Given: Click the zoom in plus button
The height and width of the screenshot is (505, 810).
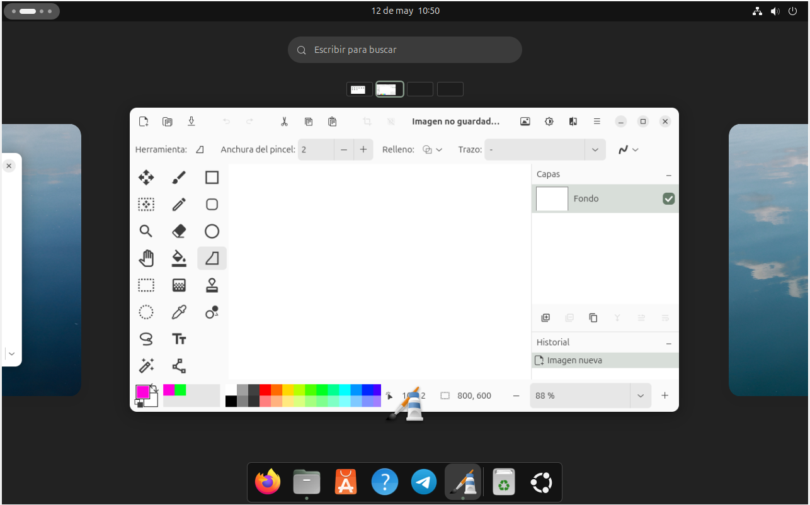Looking at the screenshot, I should (x=665, y=395).
